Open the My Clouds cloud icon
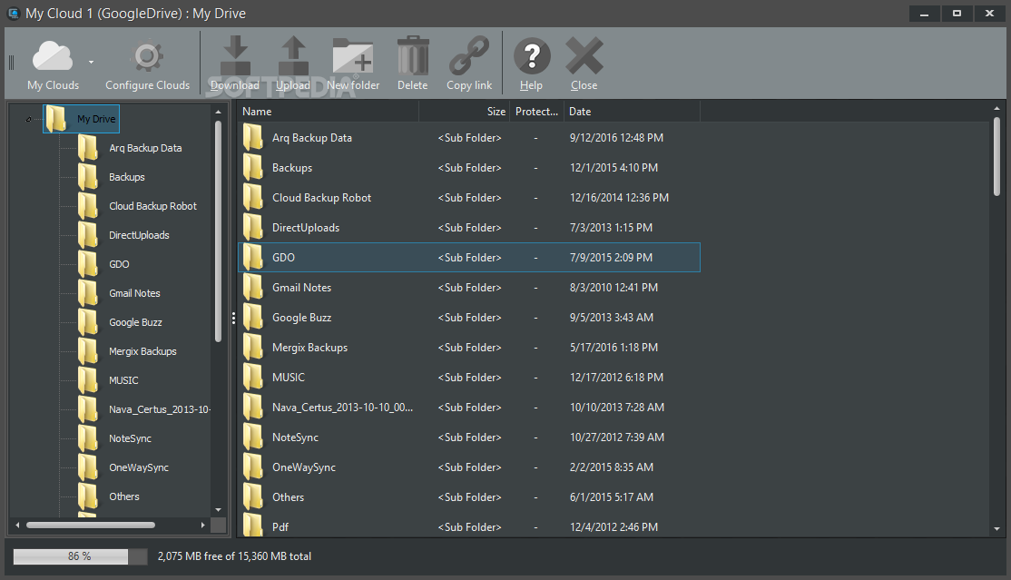This screenshot has height=580, width=1011. point(53,55)
